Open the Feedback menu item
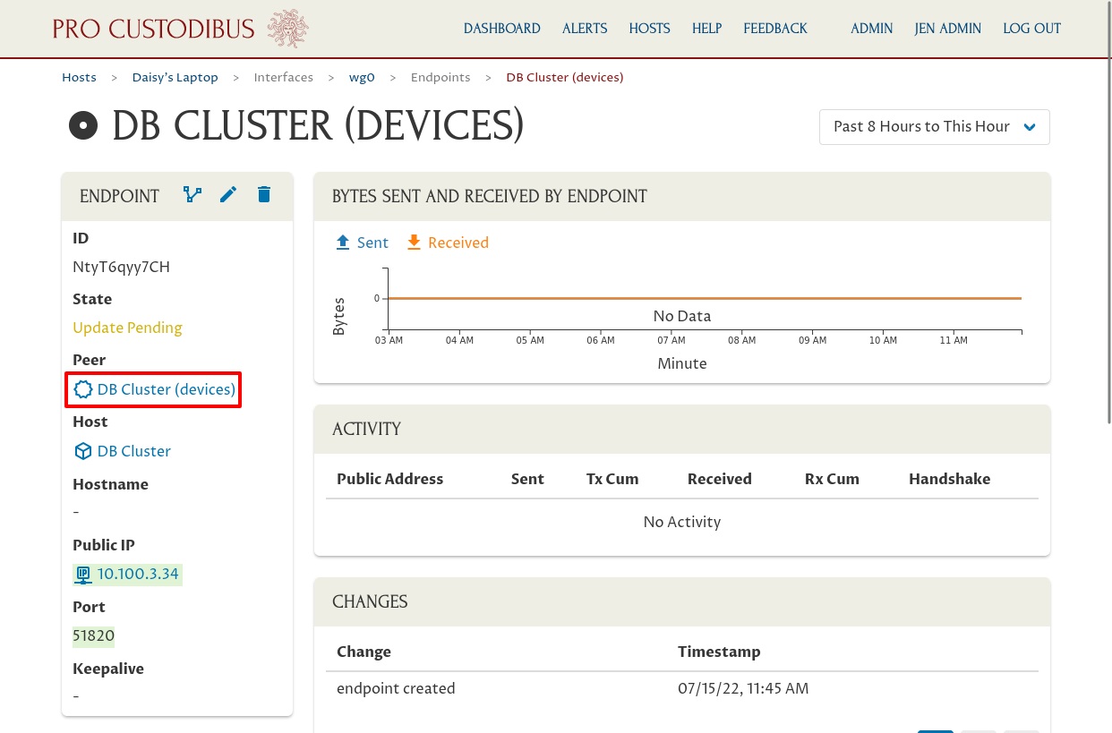 (775, 29)
